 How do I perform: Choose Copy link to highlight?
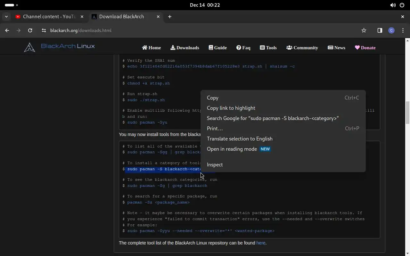point(283,108)
